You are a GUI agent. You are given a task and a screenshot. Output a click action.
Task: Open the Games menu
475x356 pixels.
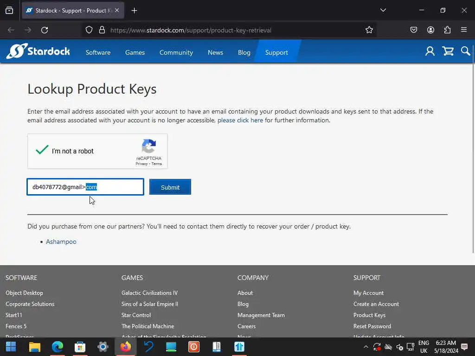[x=135, y=52]
